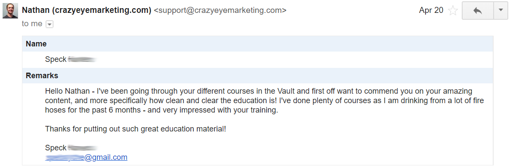Expand recipient details arrow next to "to me"
510x168 pixels.
coord(50,24)
